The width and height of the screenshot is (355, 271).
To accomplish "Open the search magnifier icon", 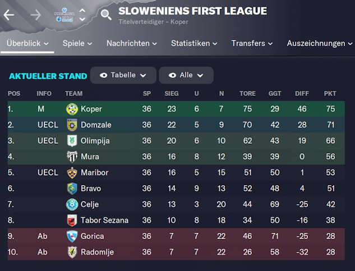I will point(105,15).
